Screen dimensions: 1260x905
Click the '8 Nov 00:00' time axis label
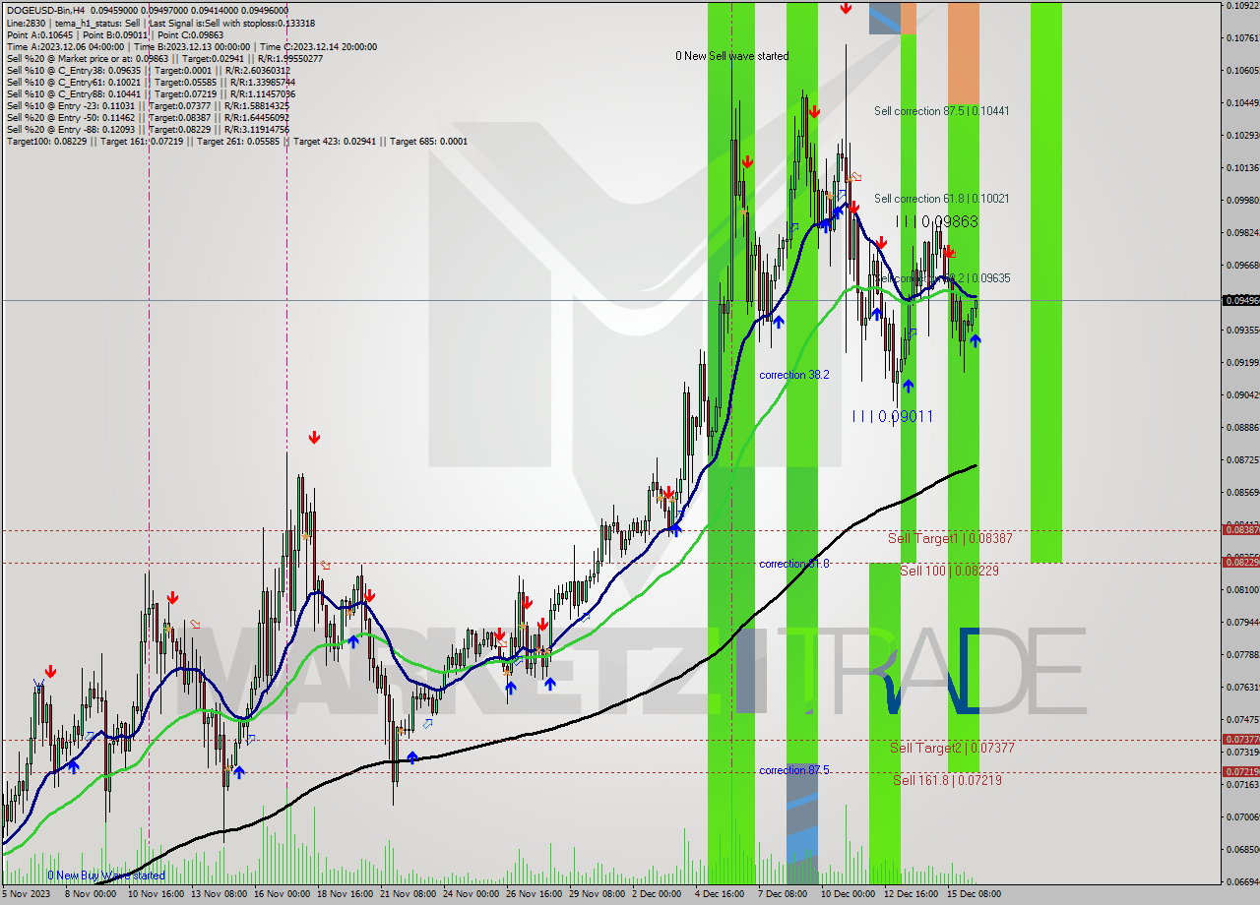coord(91,895)
